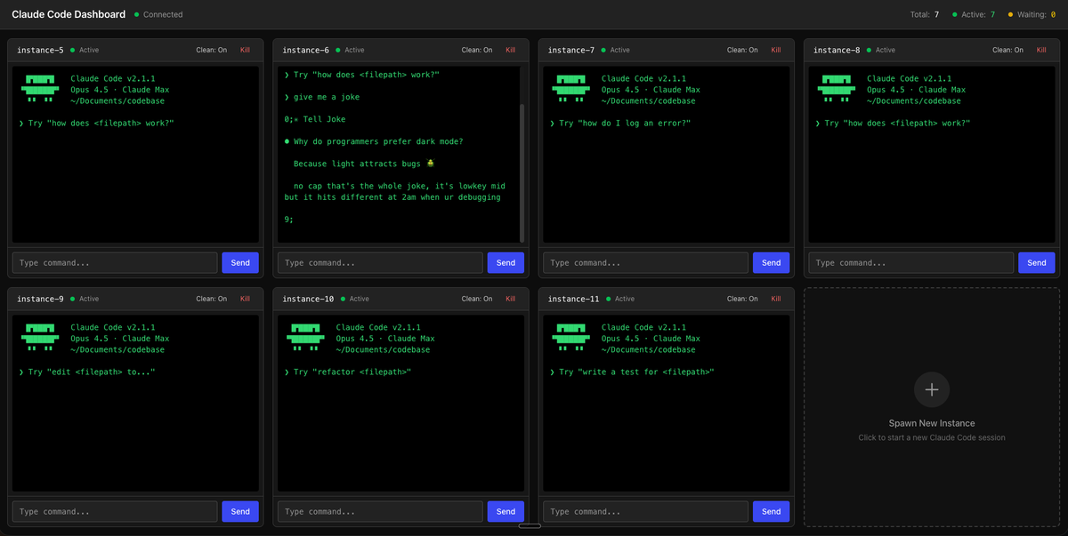
Task: Click the Claude mascot logo in instance-5
Action: coord(40,90)
